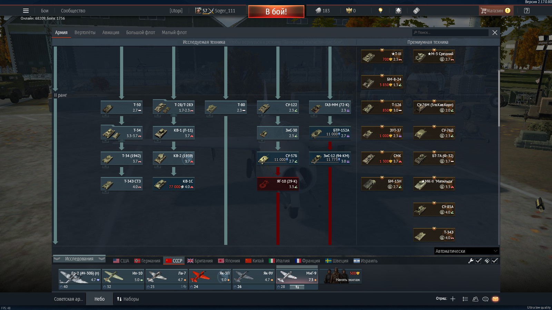Open the diamond wager icon
This screenshot has width=552, height=310.
(x=398, y=11)
